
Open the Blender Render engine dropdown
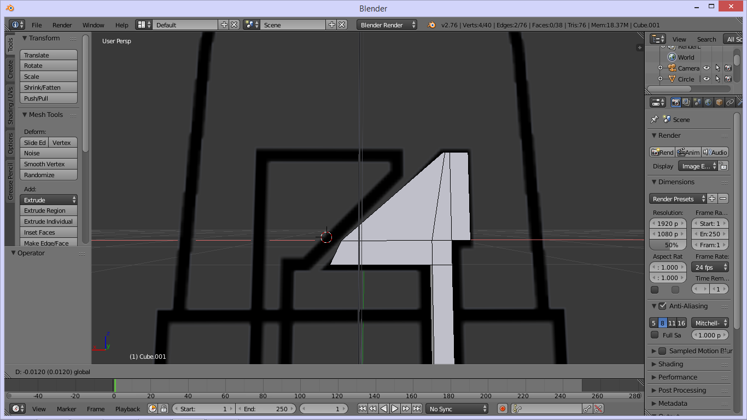pos(387,25)
